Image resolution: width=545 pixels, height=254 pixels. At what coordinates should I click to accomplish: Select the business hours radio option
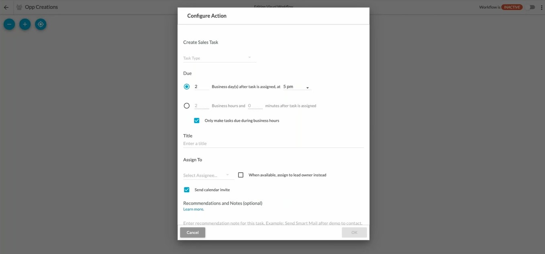click(x=187, y=106)
